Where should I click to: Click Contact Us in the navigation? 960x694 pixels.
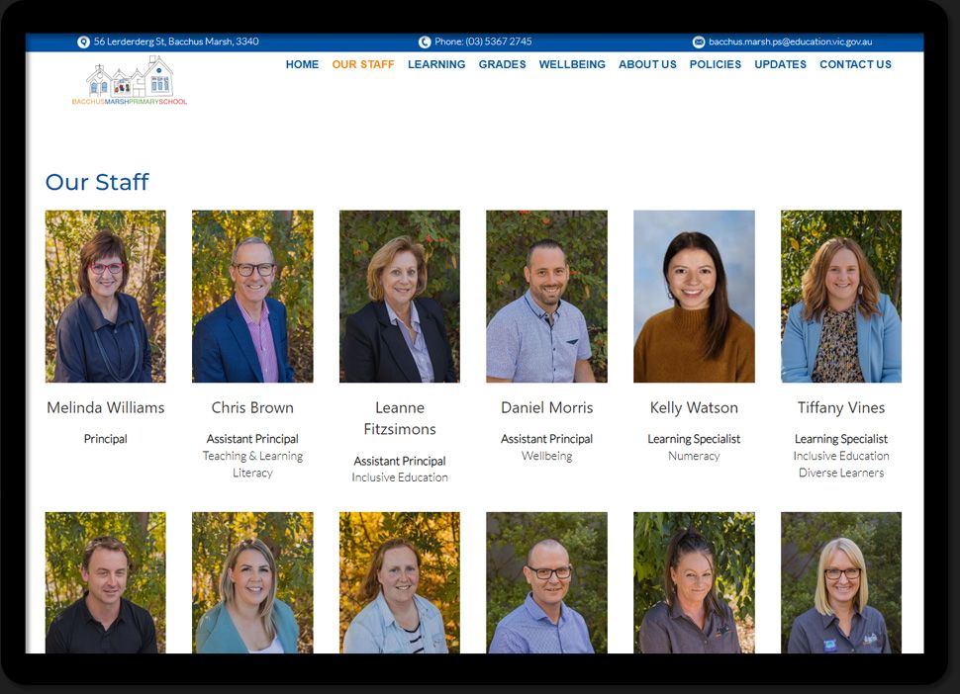click(x=855, y=64)
